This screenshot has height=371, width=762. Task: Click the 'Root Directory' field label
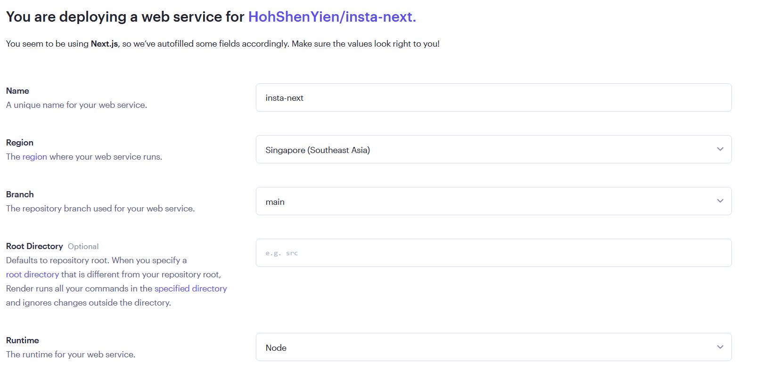pyautogui.click(x=34, y=246)
